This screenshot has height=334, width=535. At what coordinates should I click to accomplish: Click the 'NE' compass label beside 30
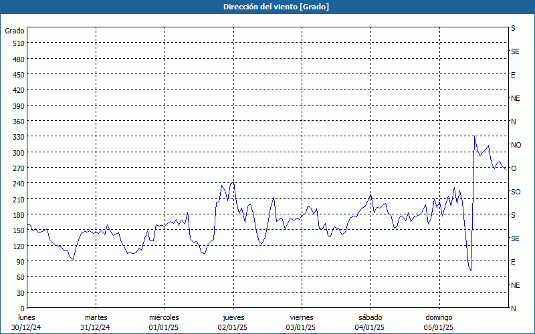(x=516, y=285)
